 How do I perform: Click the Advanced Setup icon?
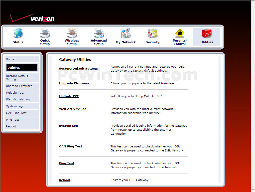pos(99,33)
